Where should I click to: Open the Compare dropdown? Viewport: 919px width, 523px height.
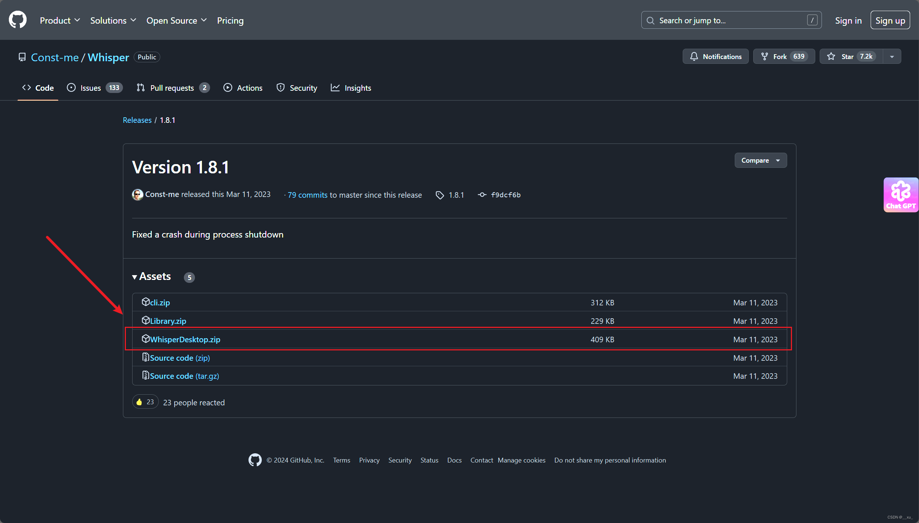pyautogui.click(x=760, y=160)
